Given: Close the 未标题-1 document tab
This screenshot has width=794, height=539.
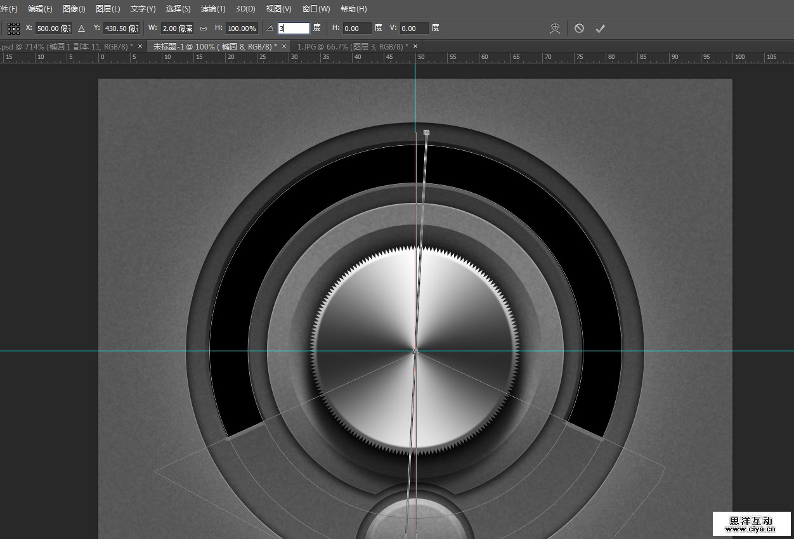Looking at the screenshot, I should click(284, 46).
